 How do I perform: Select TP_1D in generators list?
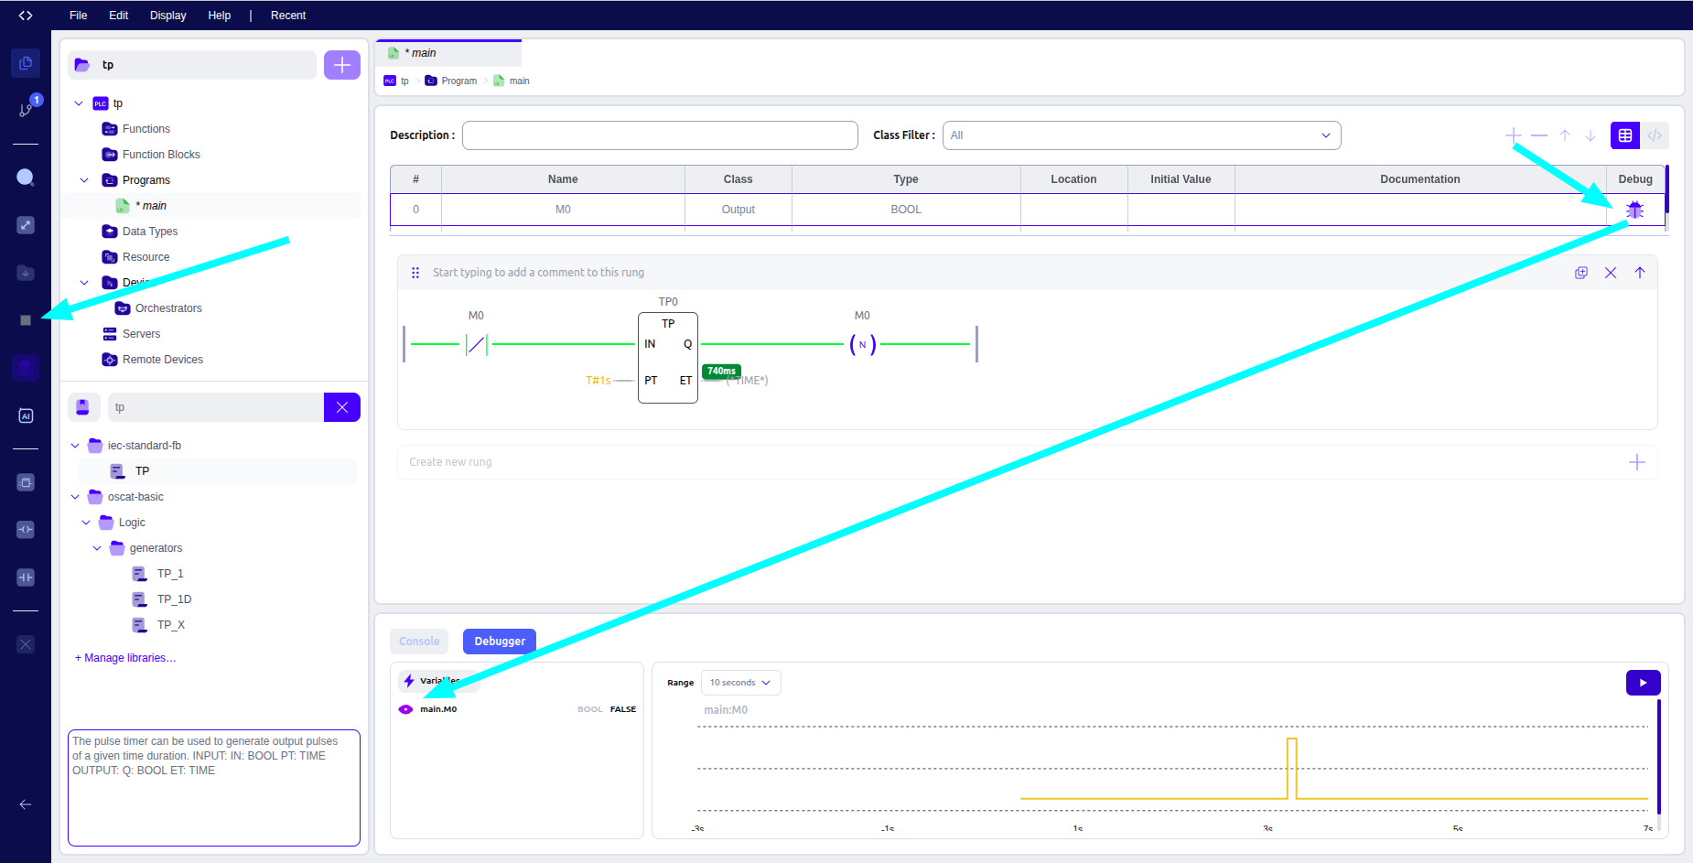(174, 599)
